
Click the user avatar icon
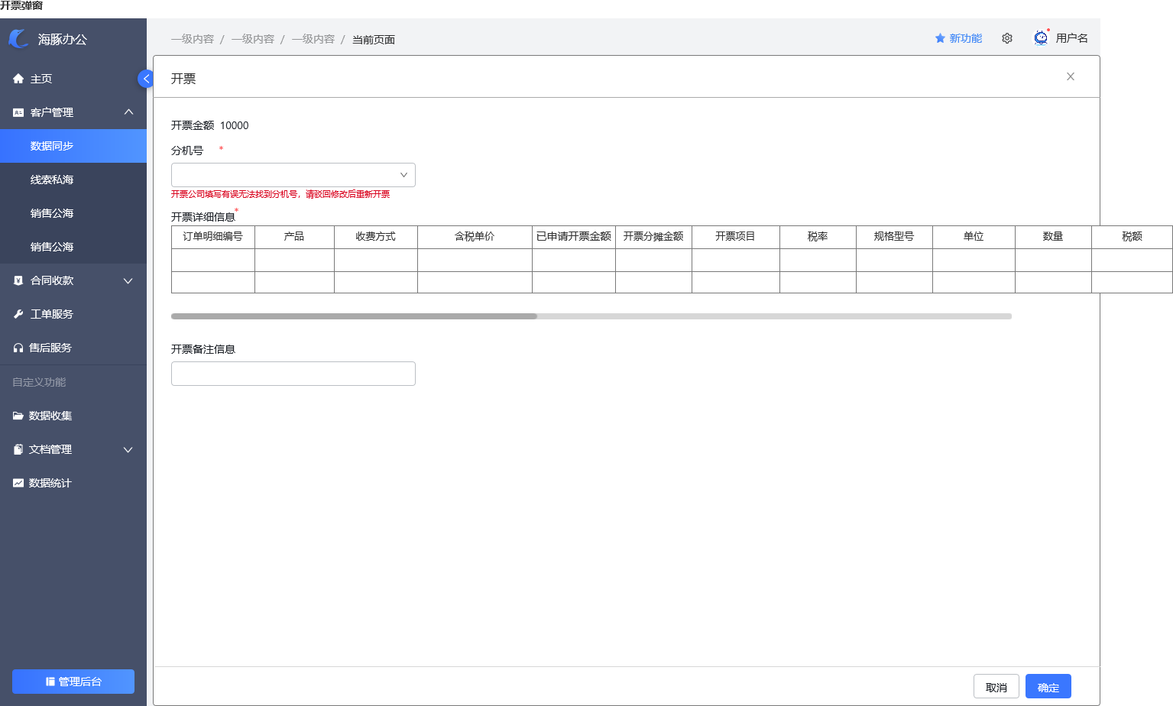click(x=1041, y=37)
